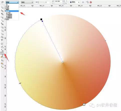Select the Fill bucket tool

[x=2, y=63]
